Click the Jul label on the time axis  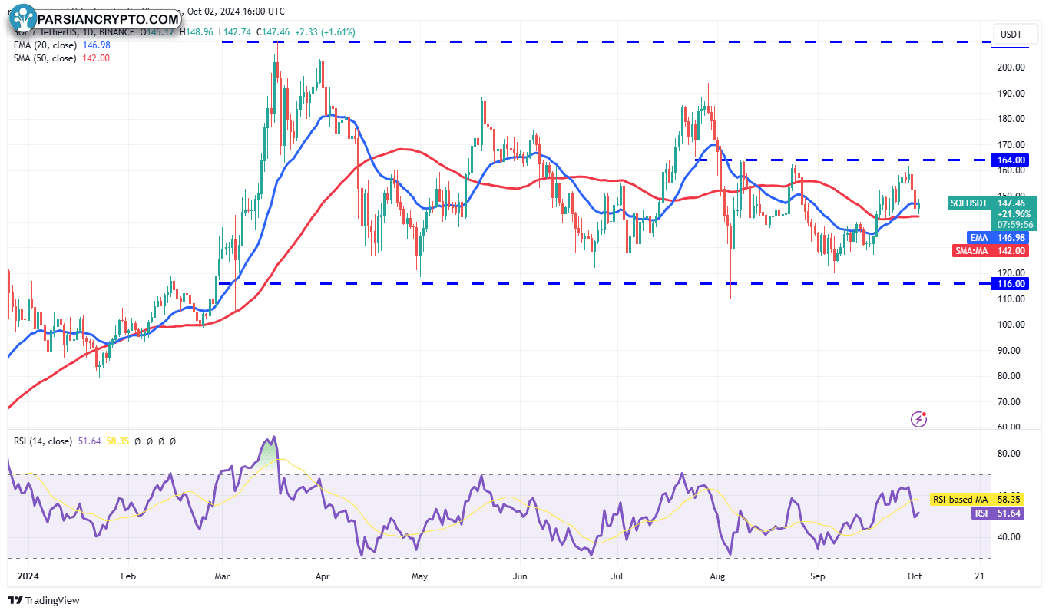(x=617, y=575)
